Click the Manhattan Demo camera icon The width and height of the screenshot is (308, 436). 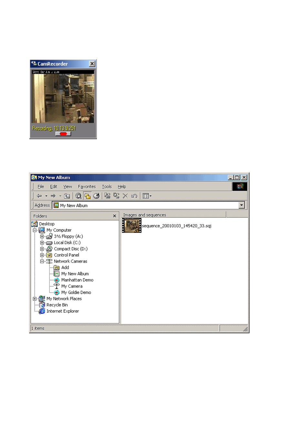[x=56, y=280]
